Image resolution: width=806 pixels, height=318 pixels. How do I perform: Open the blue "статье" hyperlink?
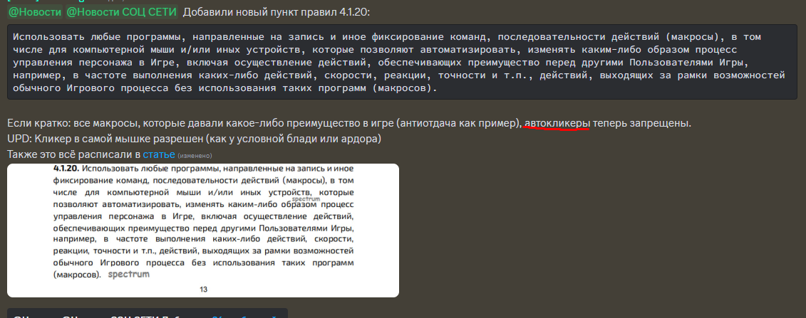159,154
